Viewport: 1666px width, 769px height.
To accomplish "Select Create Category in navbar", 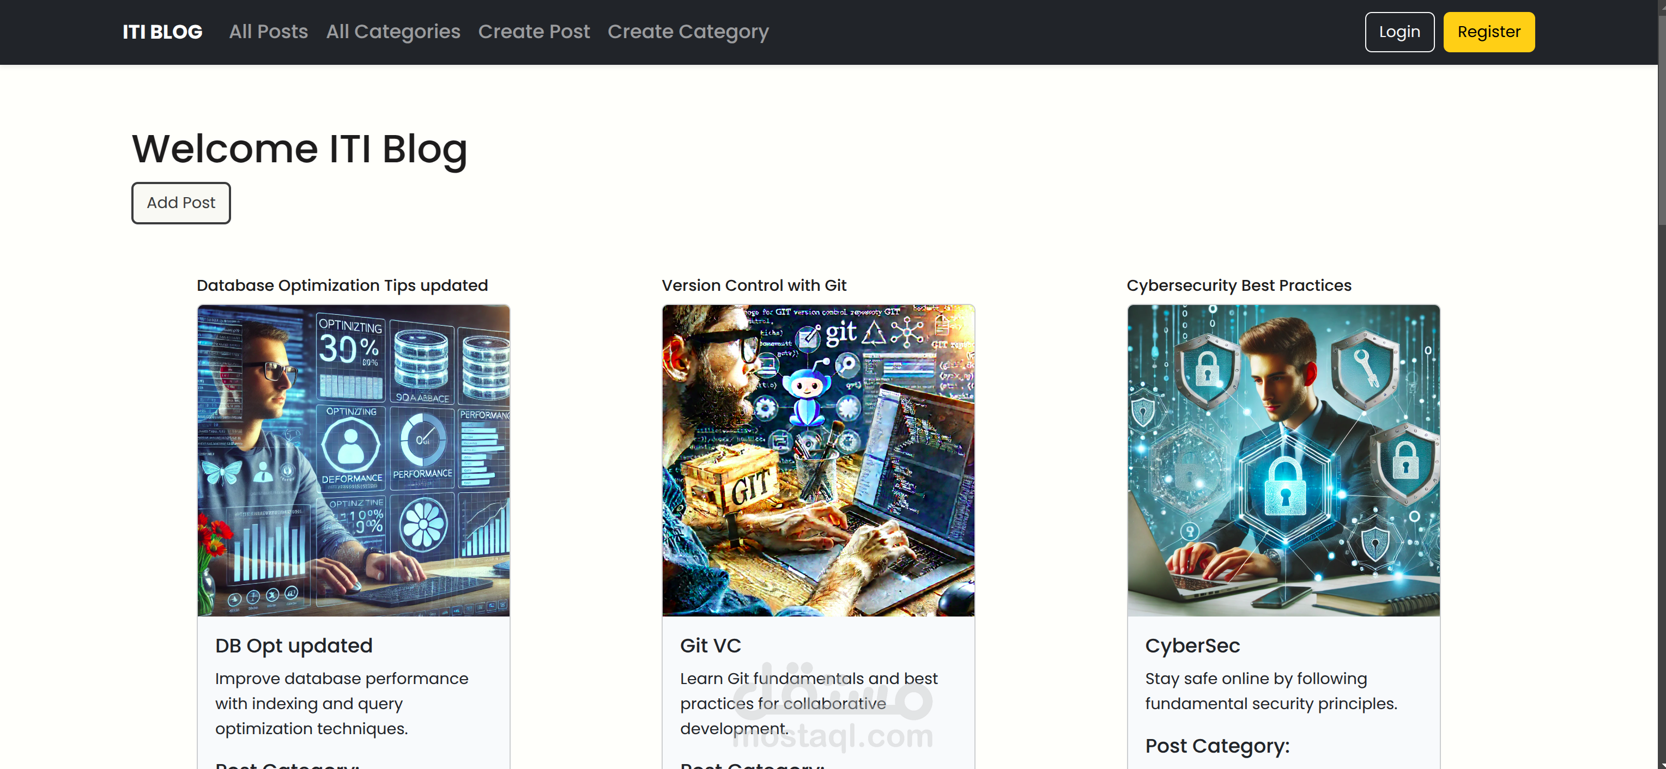I will [x=687, y=32].
